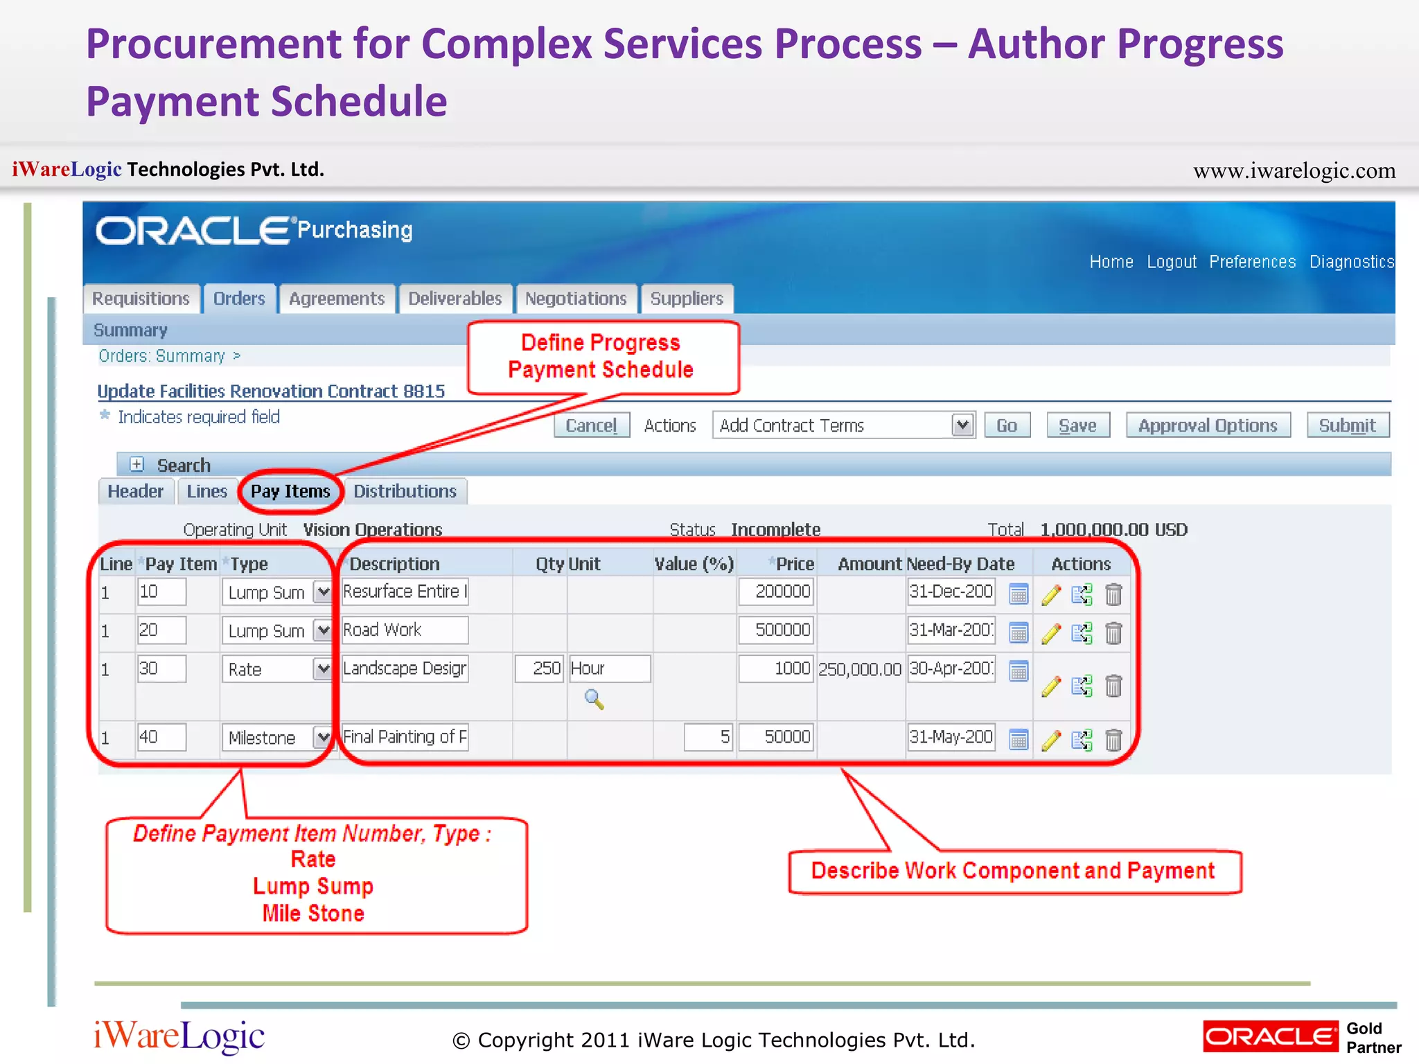
Task: Open Type dropdown for pay item 20
Action: 322,630
